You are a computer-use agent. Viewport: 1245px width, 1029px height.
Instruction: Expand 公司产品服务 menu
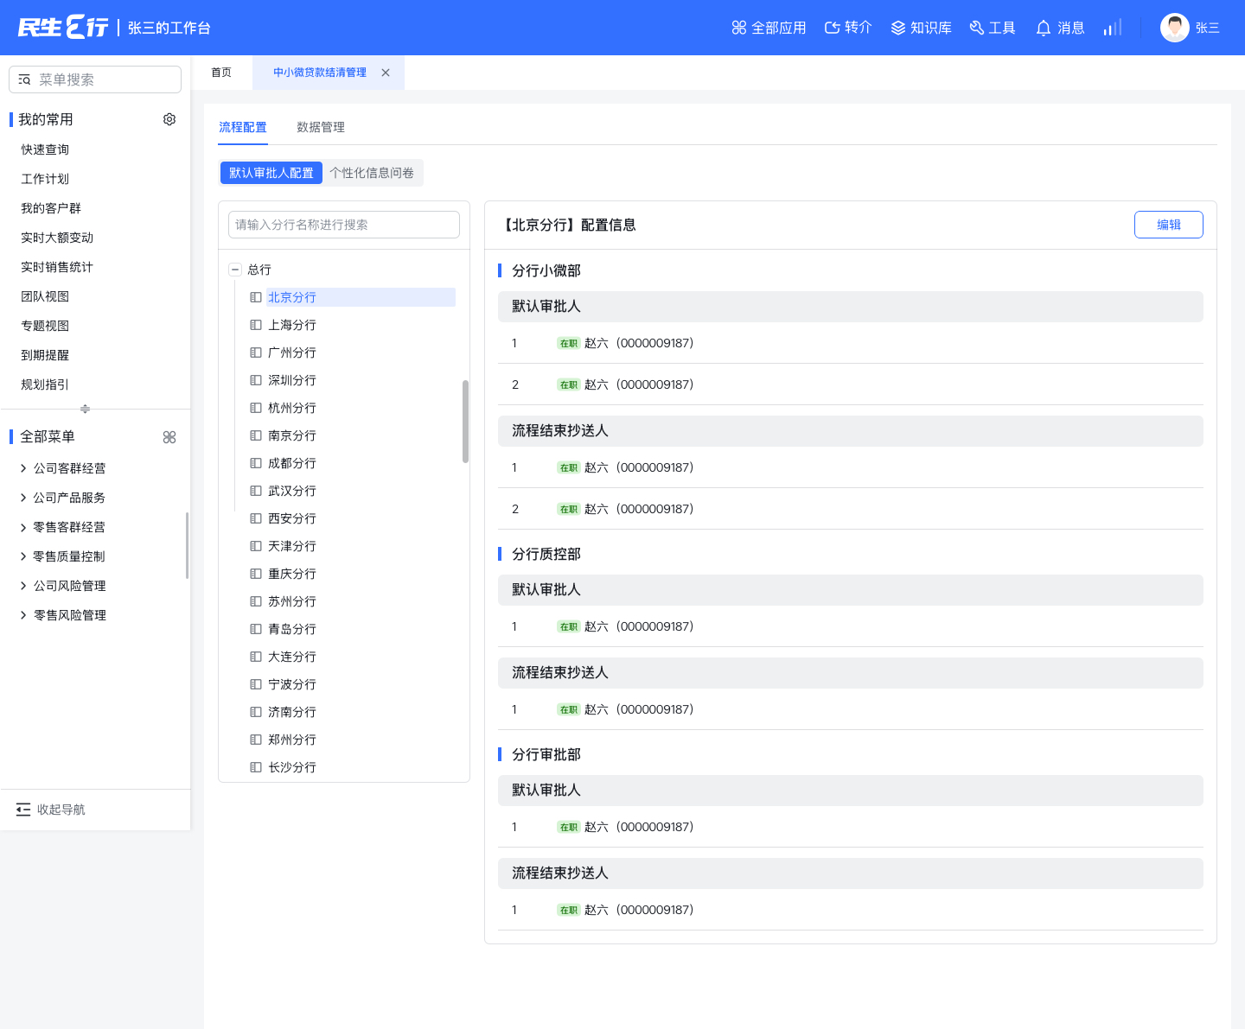pos(23,498)
